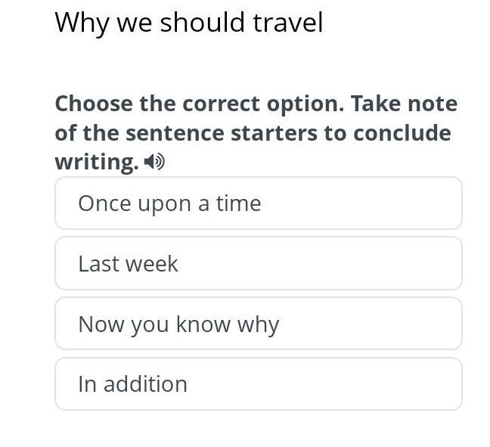Choose the 'Last week' answer
The height and width of the screenshot is (447, 490).
click(x=258, y=263)
